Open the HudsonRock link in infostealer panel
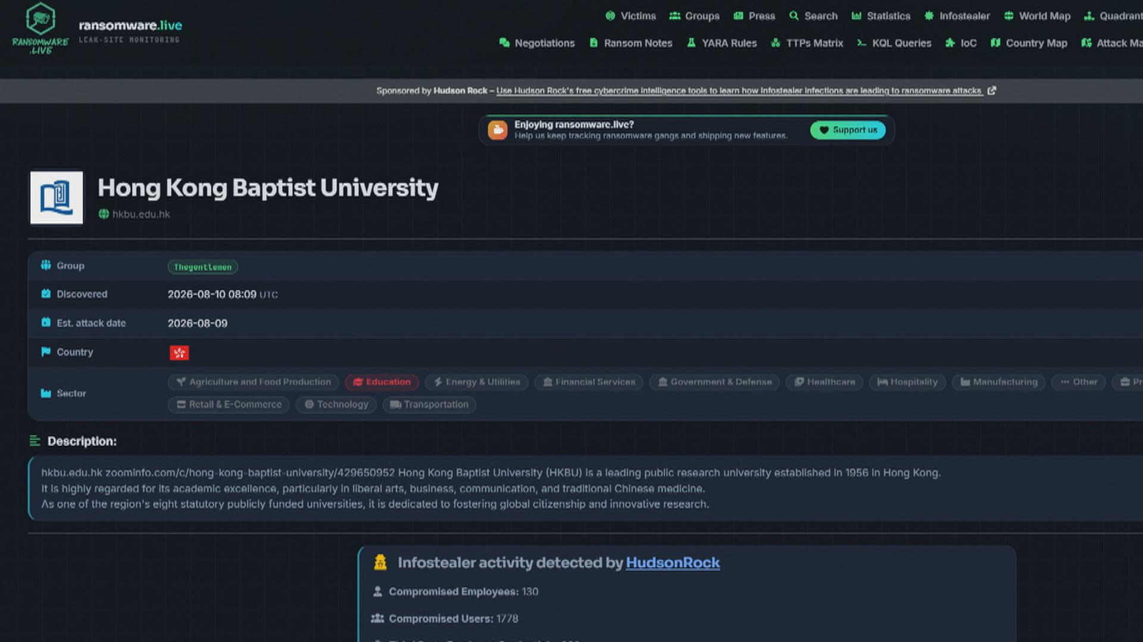Screen dimensions: 1143x642 tap(673, 562)
